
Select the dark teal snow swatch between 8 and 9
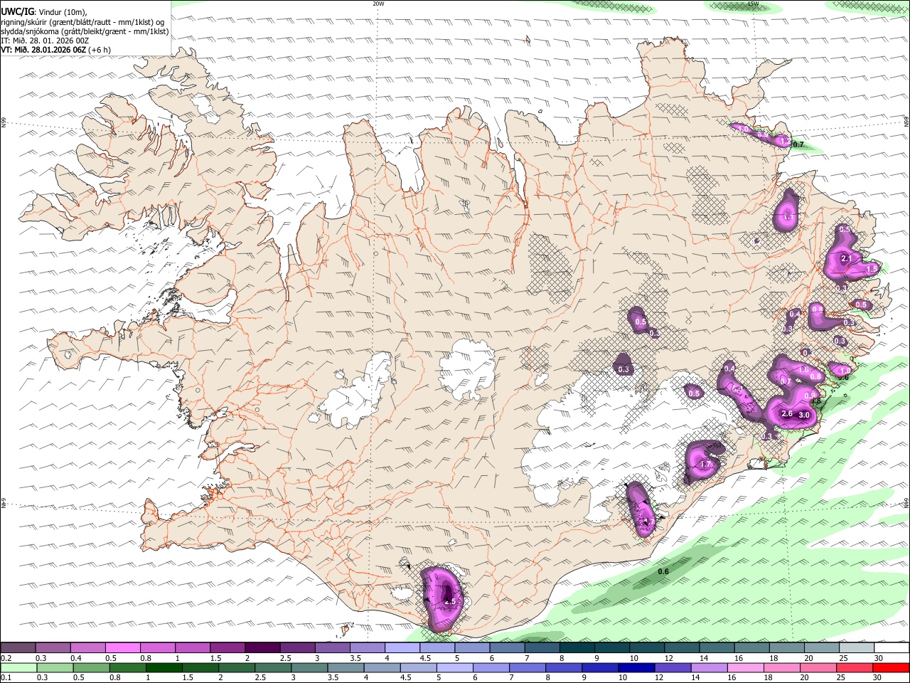(576, 647)
